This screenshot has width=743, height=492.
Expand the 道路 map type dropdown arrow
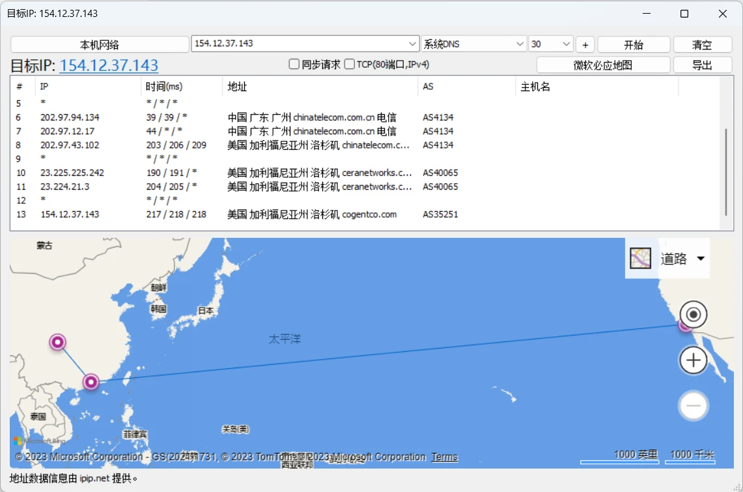[701, 258]
